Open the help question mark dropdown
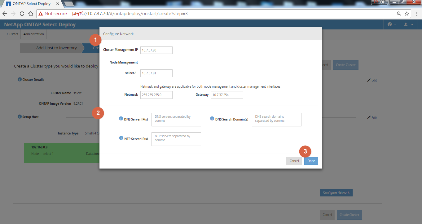Screen dimensions: 422x224 click(391, 24)
